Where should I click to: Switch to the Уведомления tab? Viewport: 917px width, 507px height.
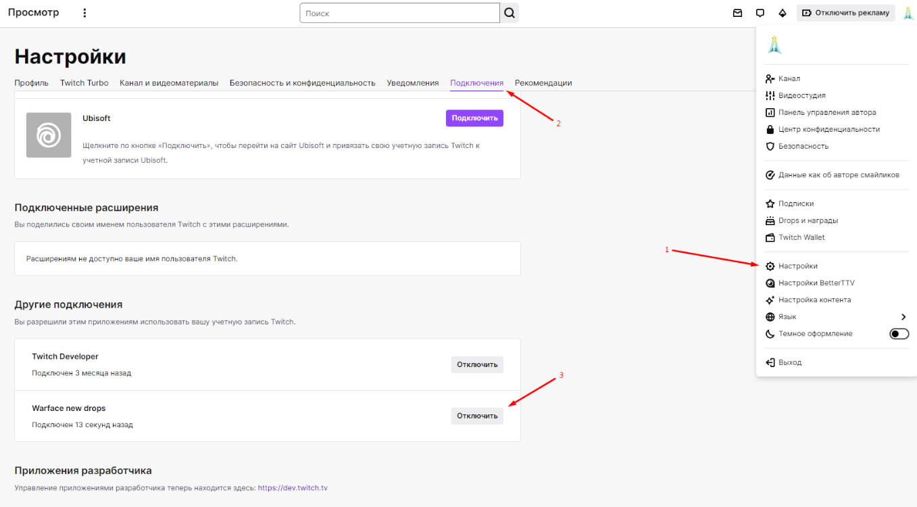pos(413,83)
